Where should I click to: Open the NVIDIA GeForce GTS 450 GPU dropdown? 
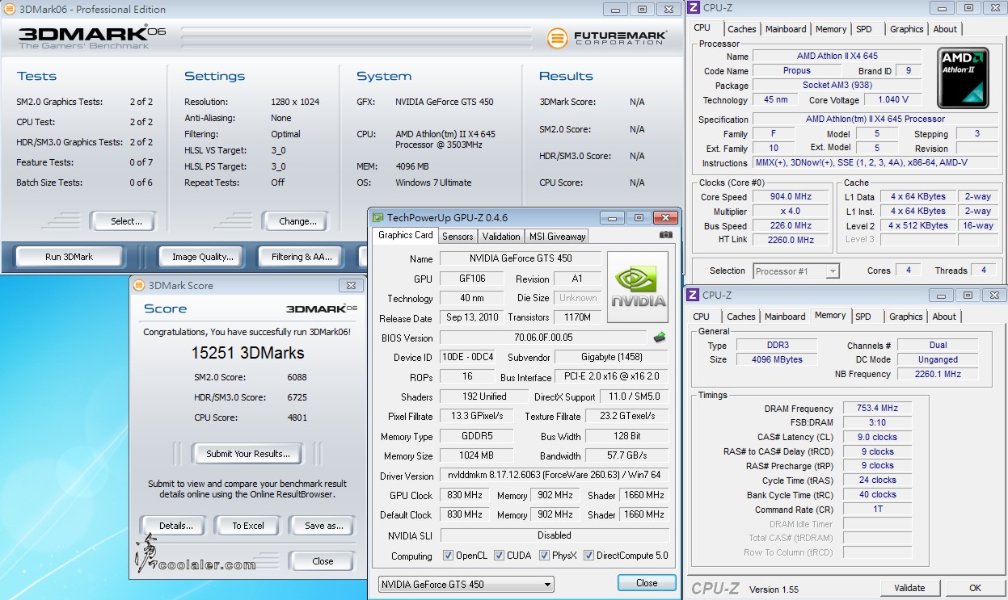(466, 584)
